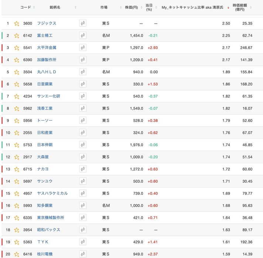Select price cell 1,976.0
Viewport: 263px width, 258px height.
tap(137, 145)
